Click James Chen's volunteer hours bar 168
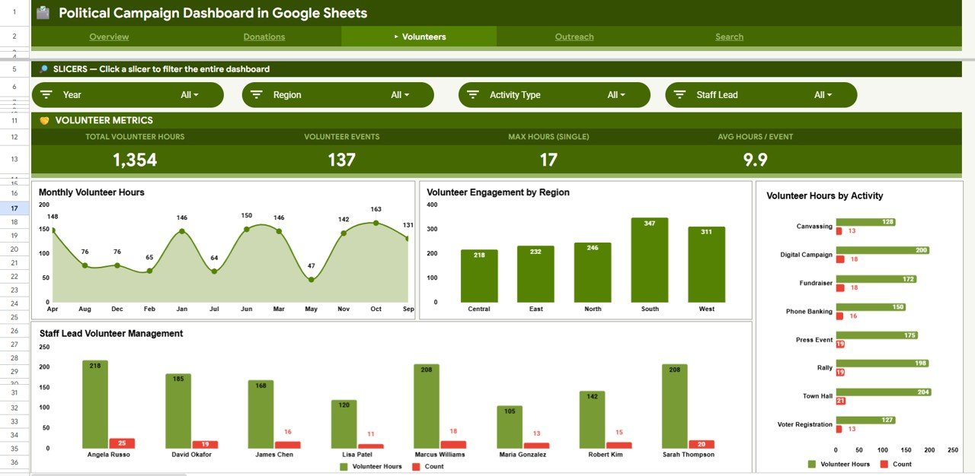 point(261,414)
